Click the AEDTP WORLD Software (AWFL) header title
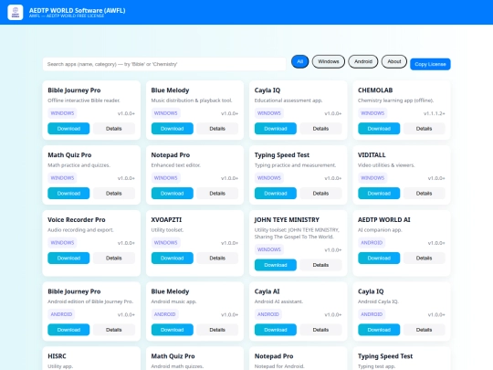 click(77, 10)
